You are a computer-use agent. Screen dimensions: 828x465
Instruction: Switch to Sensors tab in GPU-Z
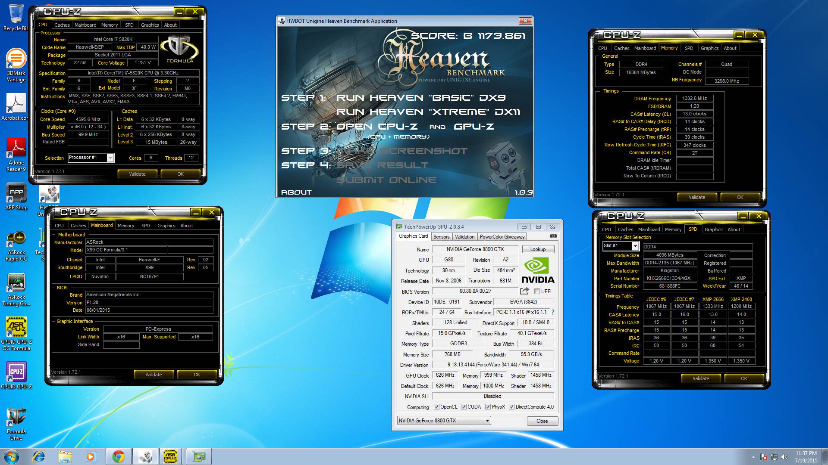coord(441,237)
